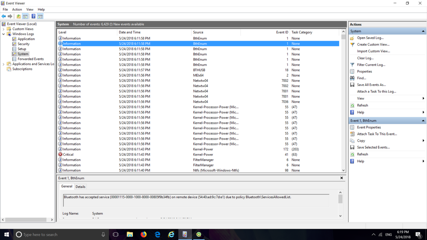This screenshot has height=240, width=427.
Task: Click the preview pane vertical scrollbar
Action: pyautogui.click(x=340, y=199)
